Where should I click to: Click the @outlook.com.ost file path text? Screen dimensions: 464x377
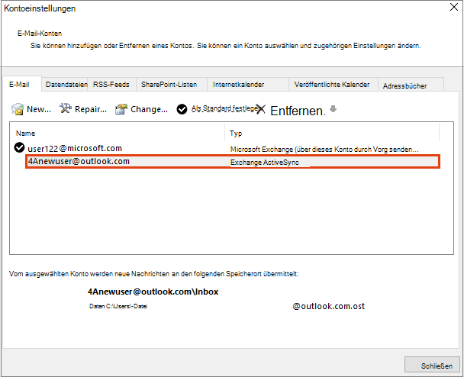[328, 306]
